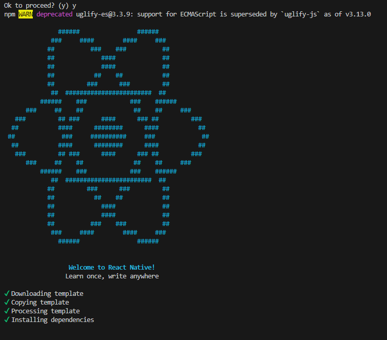Click the checkmark beside Installing dependencies

7,319
